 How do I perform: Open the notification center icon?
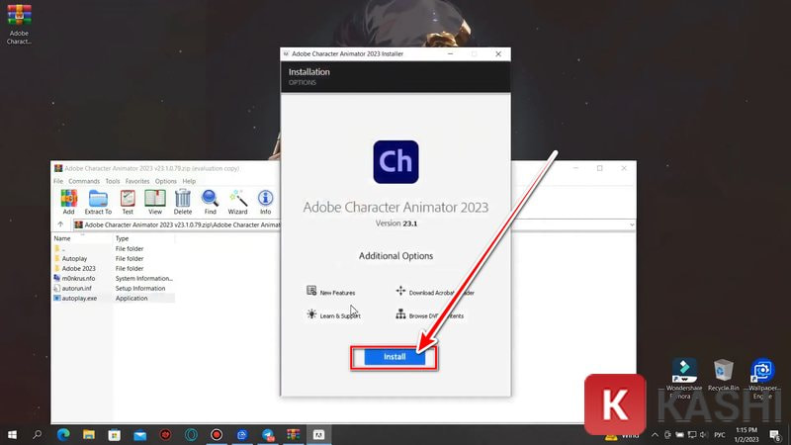coord(775,434)
